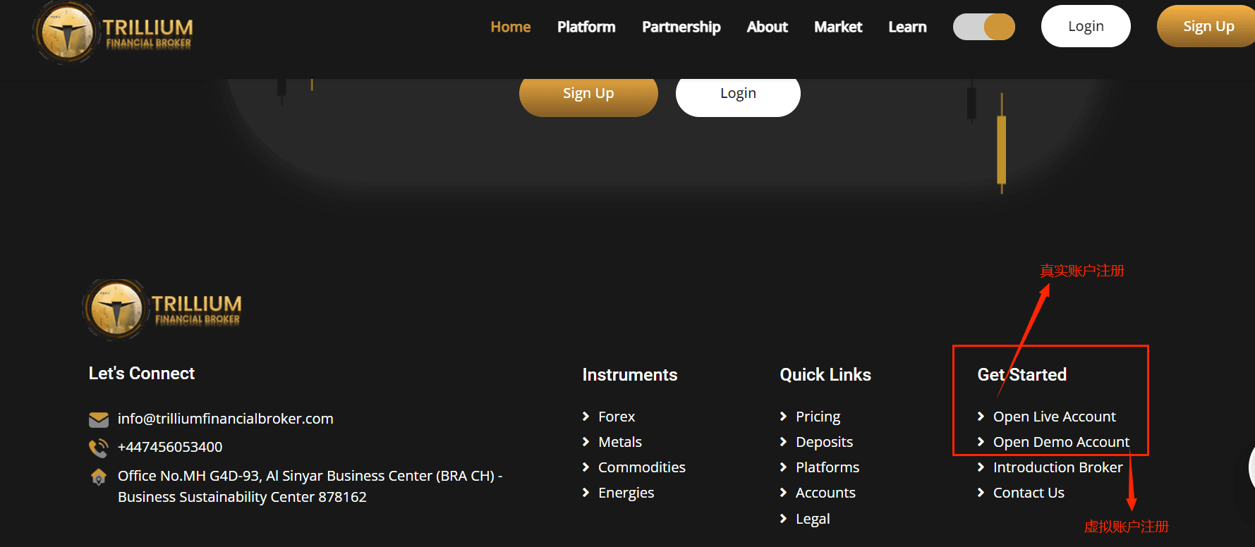
Task: Click the email envelope icon
Action: [x=99, y=419]
